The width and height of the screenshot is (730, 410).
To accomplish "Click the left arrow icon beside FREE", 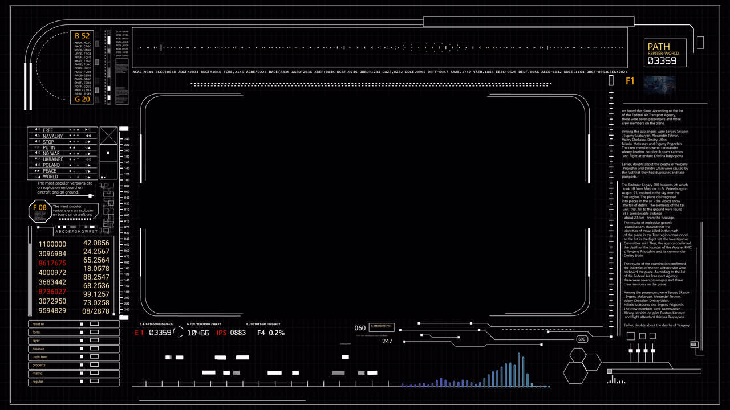I will click(x=37, y=130).
